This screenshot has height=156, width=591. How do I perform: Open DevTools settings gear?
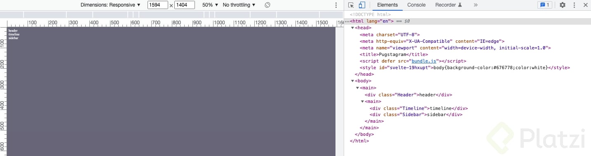[563, 5]
